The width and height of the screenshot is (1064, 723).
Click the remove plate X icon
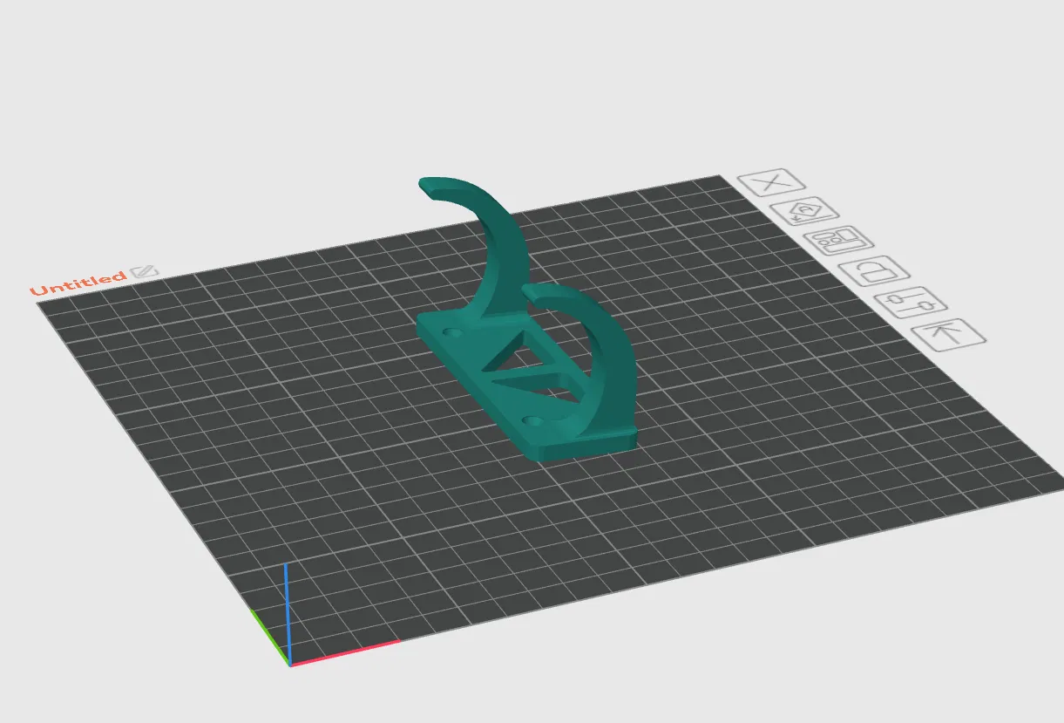(770, 183)
